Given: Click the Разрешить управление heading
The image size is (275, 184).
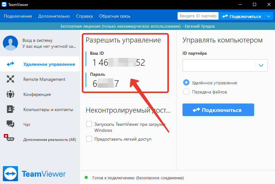Looking at the screenshot, I should click(x=123, y=40).
